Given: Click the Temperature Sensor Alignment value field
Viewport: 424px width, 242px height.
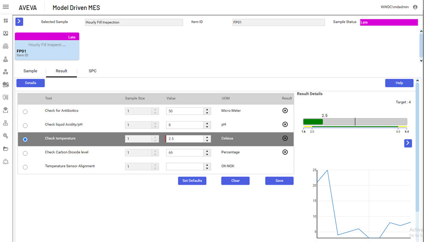Looking at the screenshot, I should [185, 167].
